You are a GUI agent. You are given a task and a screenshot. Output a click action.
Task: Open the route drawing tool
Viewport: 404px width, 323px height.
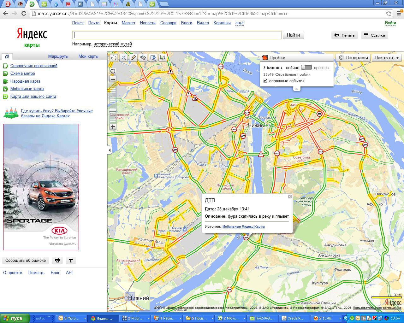[x=143, y=58]
